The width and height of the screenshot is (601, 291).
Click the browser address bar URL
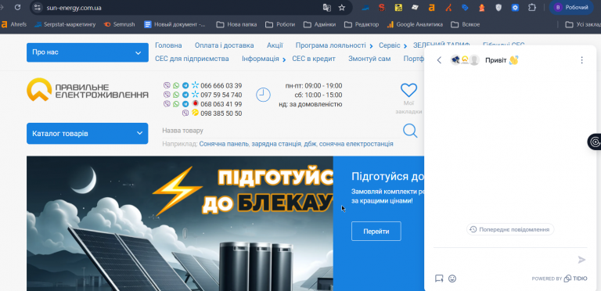coord(74,7)
